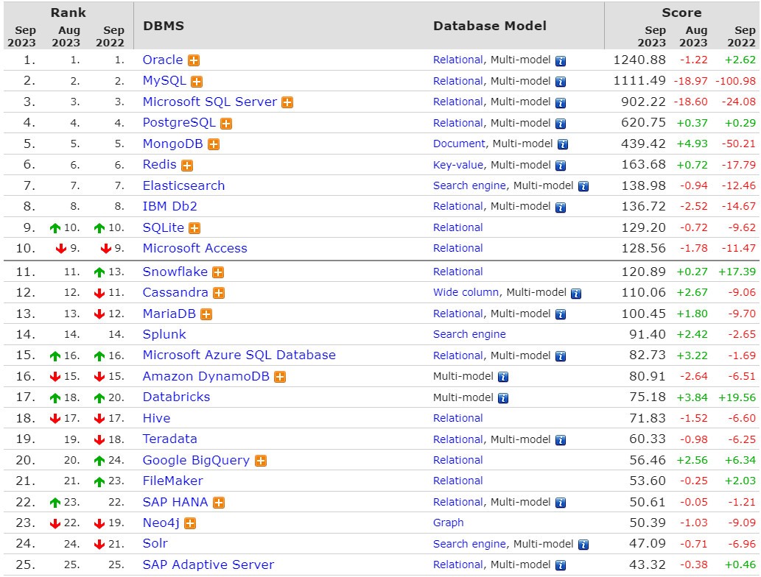Click the plus icon next to Neo4j
Screen dimensions: 761x577
(190, 524)
